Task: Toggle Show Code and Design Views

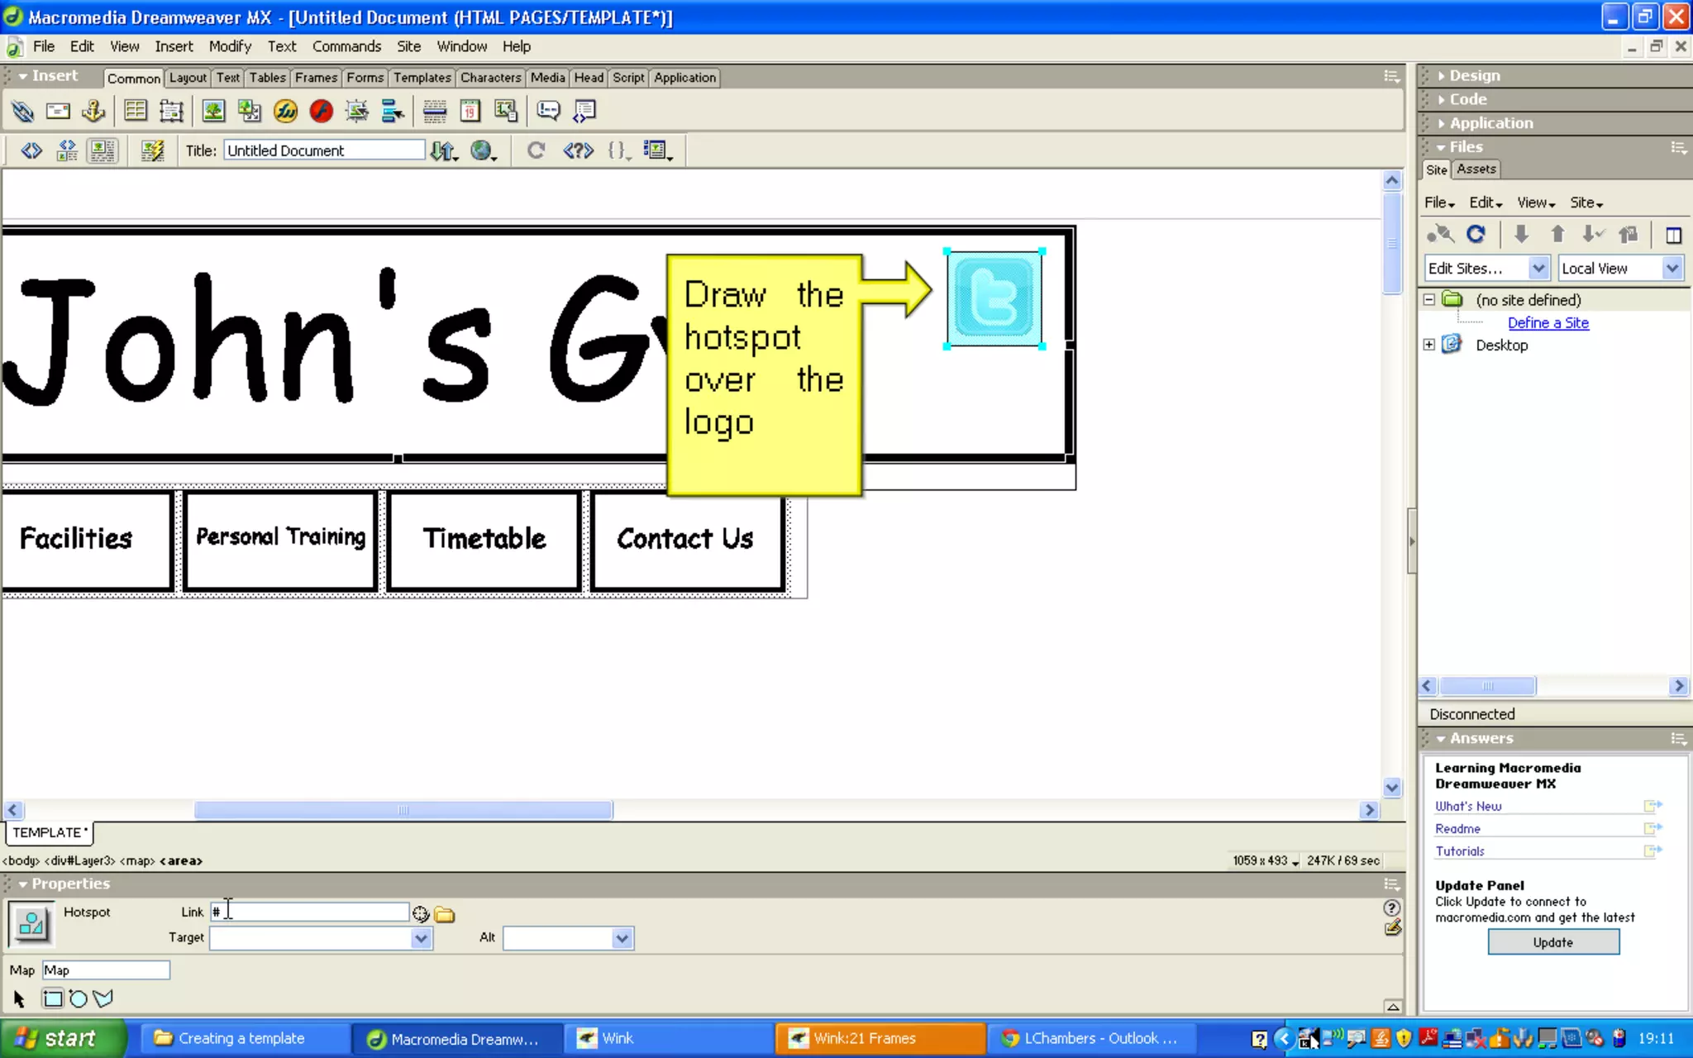Action: [x=67, y=150]
